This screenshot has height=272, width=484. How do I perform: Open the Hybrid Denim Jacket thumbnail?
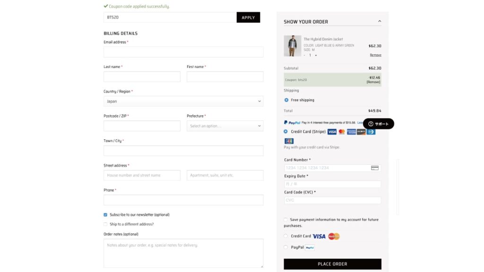click(292, 46)
